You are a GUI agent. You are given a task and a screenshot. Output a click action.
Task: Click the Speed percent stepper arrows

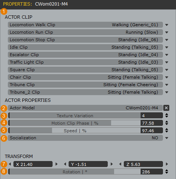[x=167, y=130]
